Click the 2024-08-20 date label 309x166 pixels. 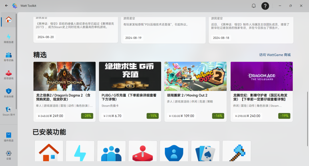click(x=45, y=37)
